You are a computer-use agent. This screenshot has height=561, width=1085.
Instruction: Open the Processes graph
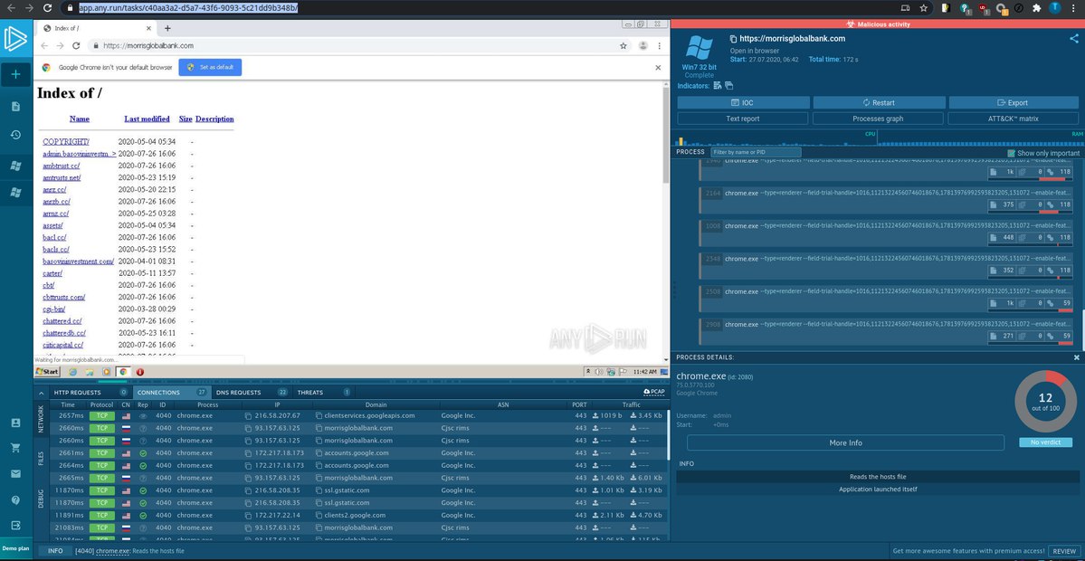878,119
